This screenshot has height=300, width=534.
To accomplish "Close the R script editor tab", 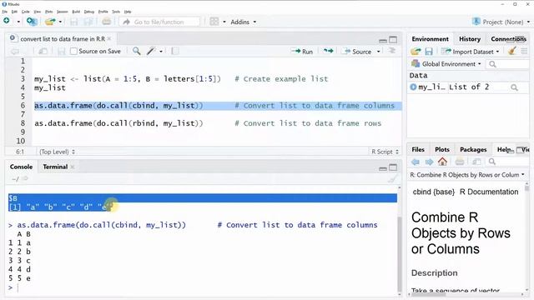I will coord(109,39).
